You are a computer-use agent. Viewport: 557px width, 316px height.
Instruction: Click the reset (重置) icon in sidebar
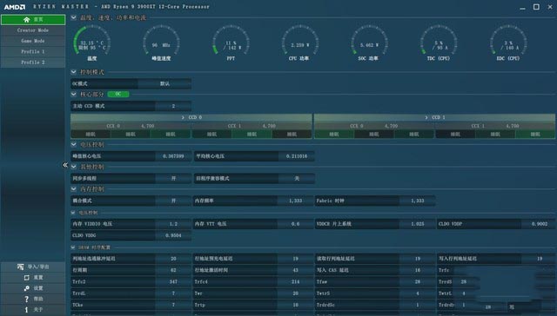[26, 278]
